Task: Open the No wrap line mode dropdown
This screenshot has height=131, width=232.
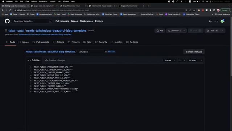Action: point(195,60)
